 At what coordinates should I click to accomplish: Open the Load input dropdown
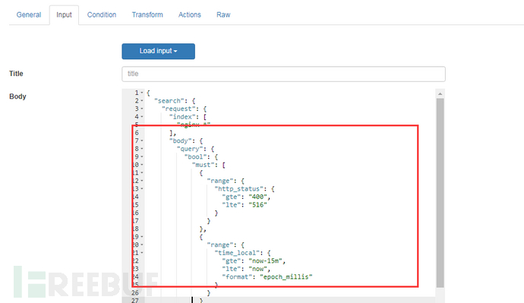tap(159, 51)
